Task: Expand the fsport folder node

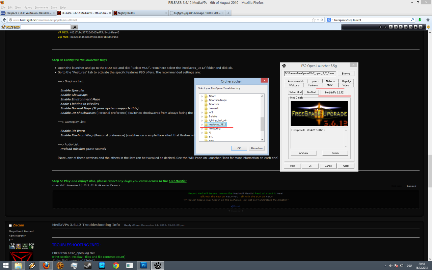Action: 202,96
